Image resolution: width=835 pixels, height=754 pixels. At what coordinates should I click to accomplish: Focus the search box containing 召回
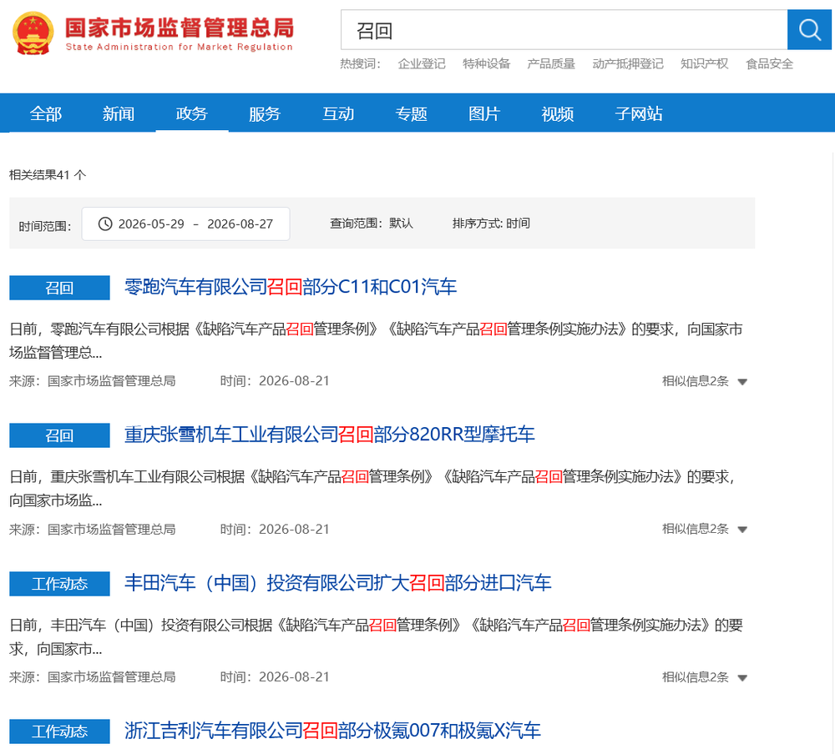click(x=564, y=30)
